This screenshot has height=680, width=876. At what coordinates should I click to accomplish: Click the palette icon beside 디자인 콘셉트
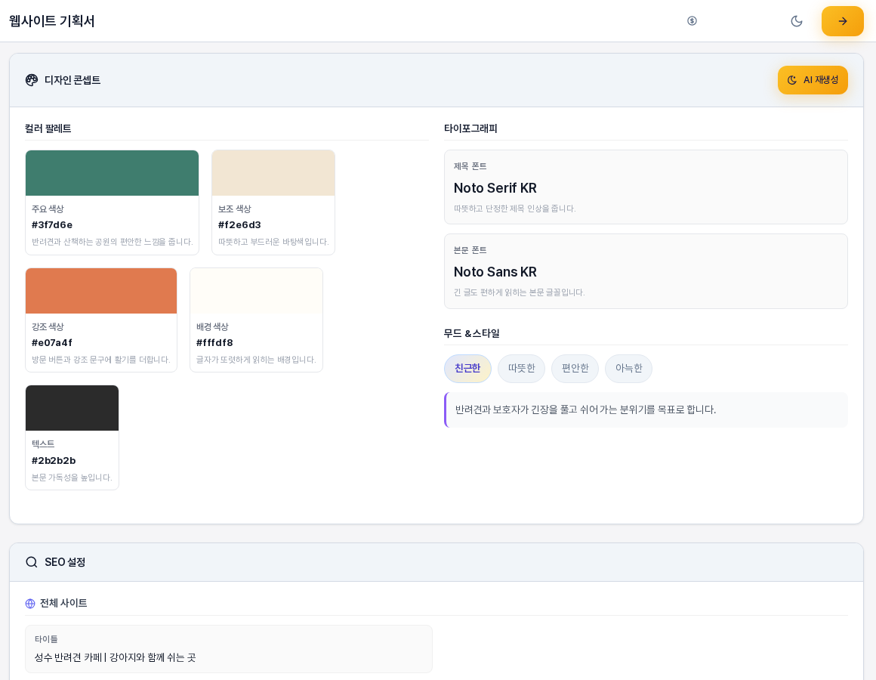[32, 80]
